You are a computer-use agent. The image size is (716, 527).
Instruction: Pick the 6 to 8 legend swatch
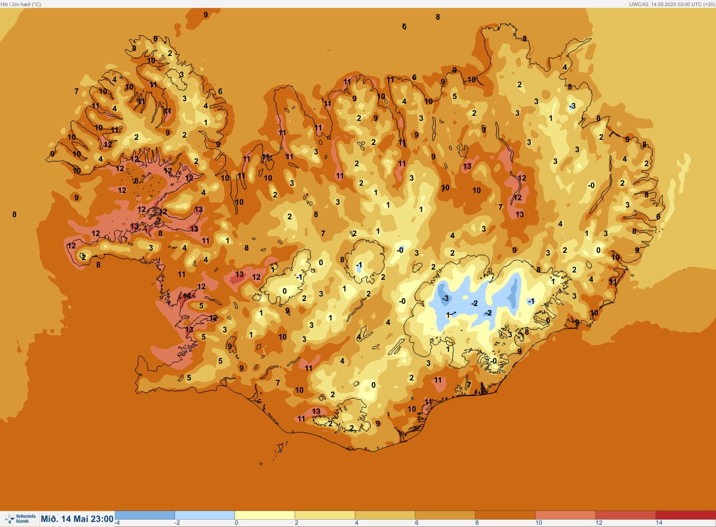pyautogui.click(x=445, y=515)
